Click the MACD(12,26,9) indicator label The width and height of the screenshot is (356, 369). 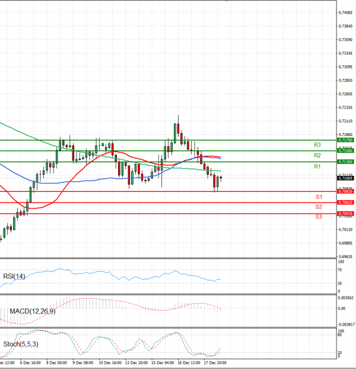click(x=33, y=311)
